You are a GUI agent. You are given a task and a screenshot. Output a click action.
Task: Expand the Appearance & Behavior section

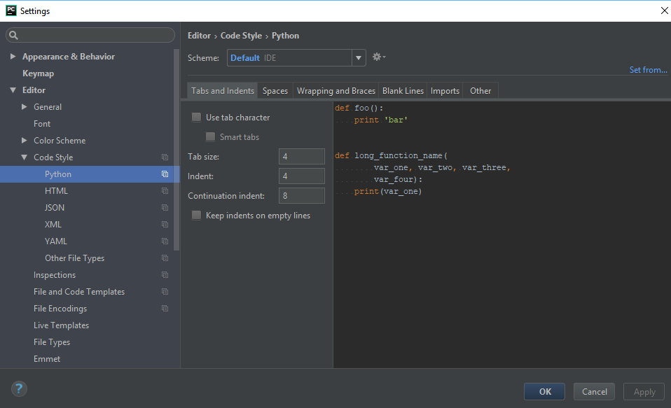12,56
